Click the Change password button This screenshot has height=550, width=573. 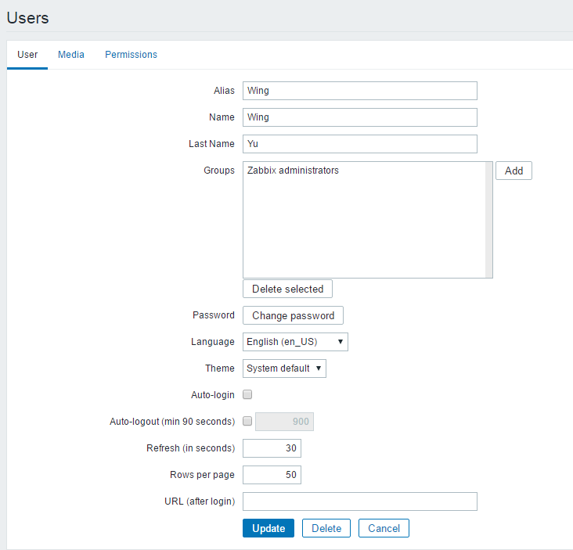click(x=293, y=315)
